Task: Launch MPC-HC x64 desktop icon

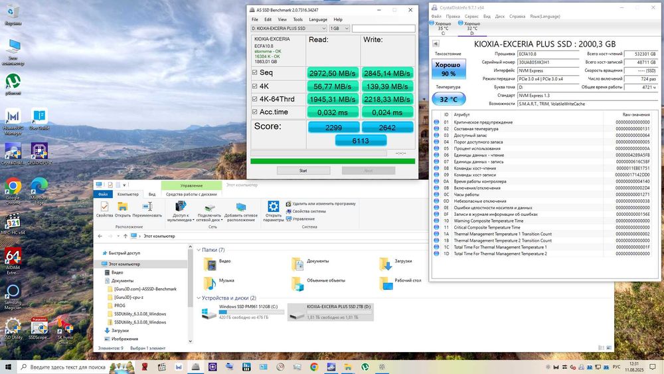Action: pos(13,224)
